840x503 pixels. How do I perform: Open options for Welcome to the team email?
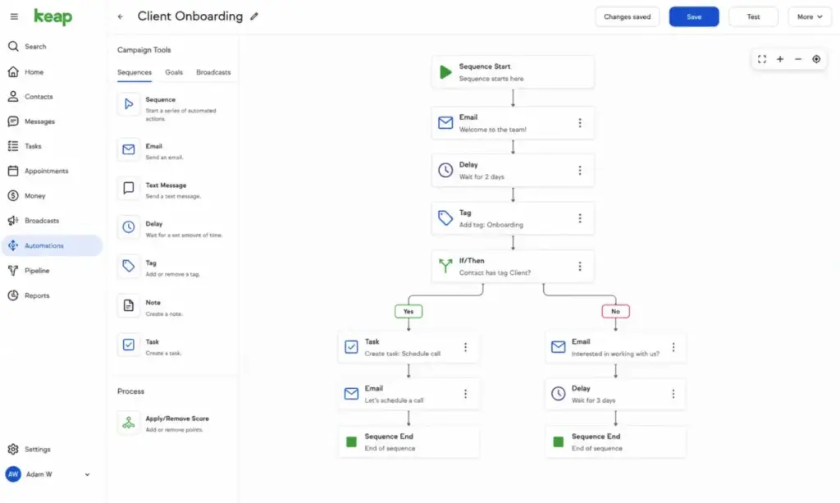tap(580, 122)
